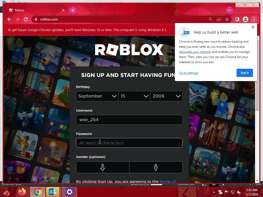
Task: Open the clock showing 2:42 AM
Action: pyautogui.click(x=252, y=192)
